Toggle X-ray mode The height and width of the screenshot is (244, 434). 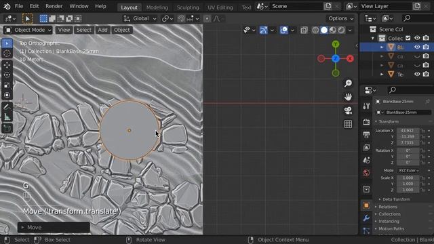(x=304, y=30)
